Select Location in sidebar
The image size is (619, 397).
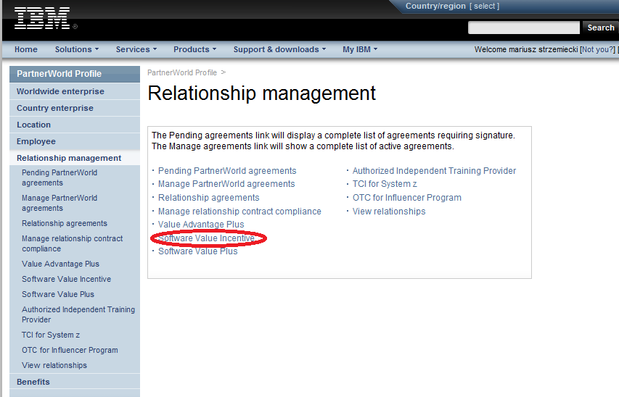(75, 125)
